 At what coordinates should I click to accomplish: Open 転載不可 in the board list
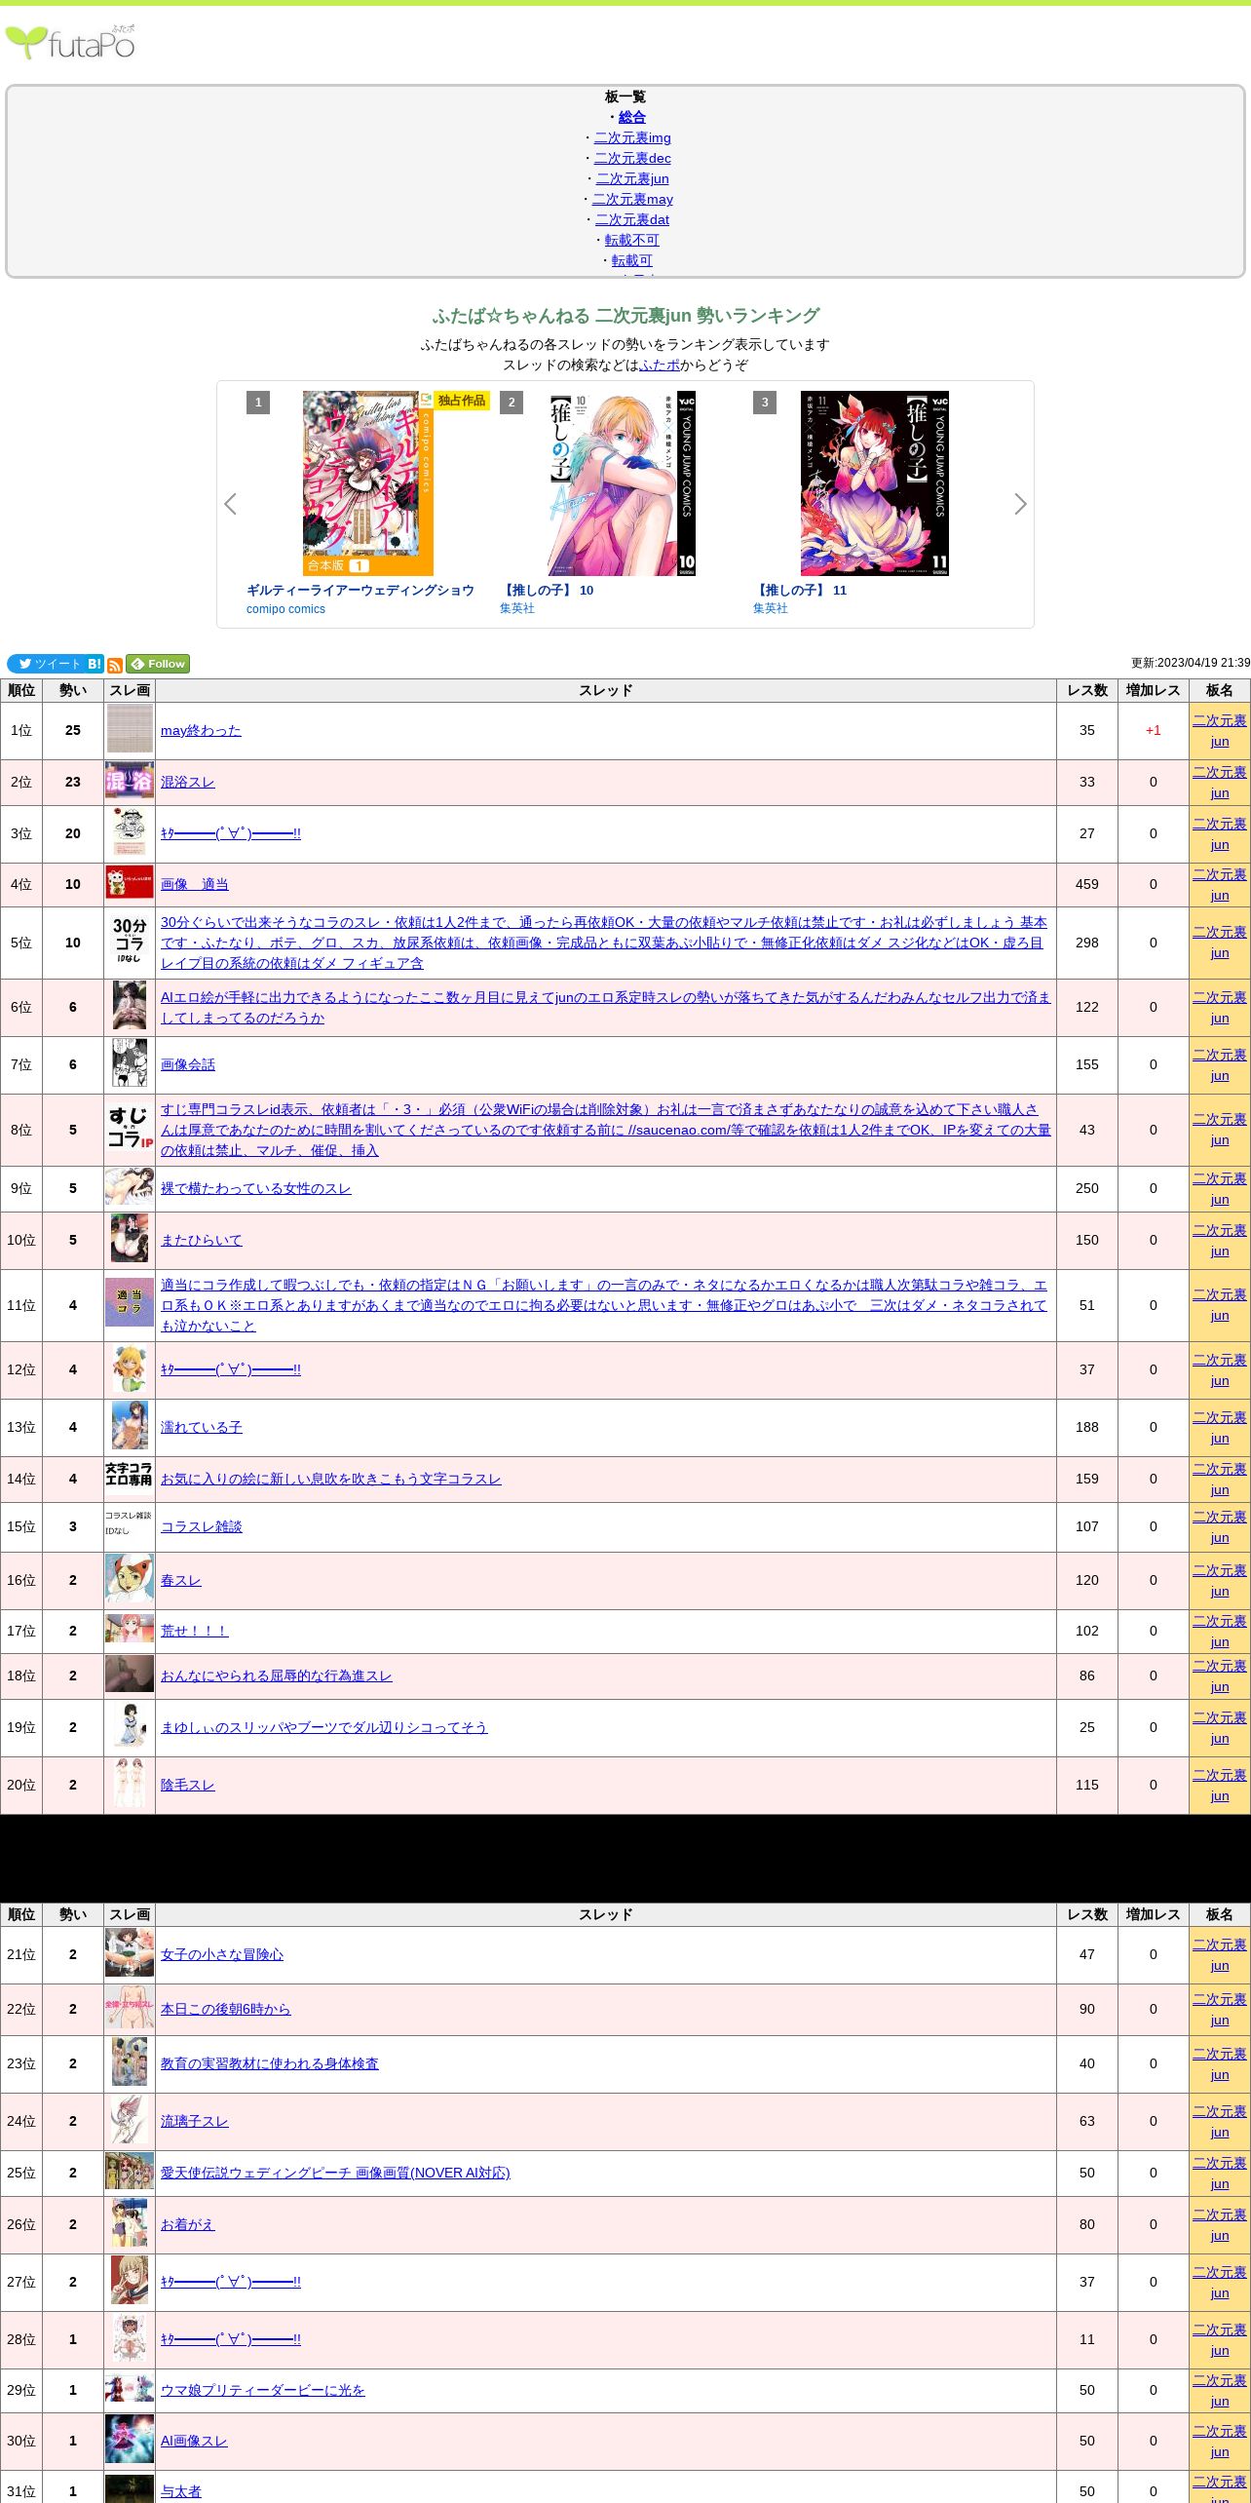point(632,240)
